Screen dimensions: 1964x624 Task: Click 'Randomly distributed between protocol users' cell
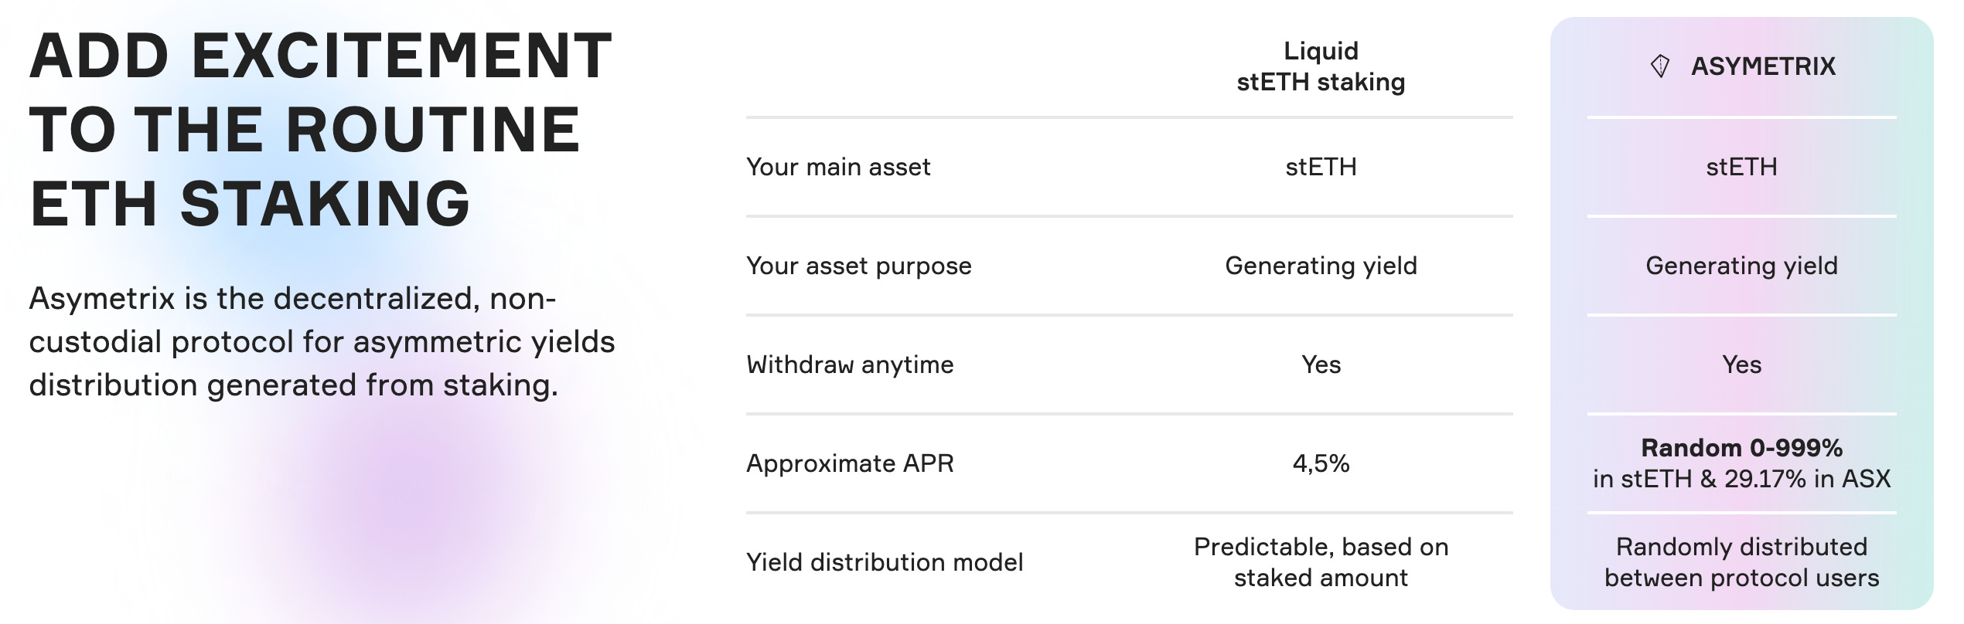[x=1741, y=562]
